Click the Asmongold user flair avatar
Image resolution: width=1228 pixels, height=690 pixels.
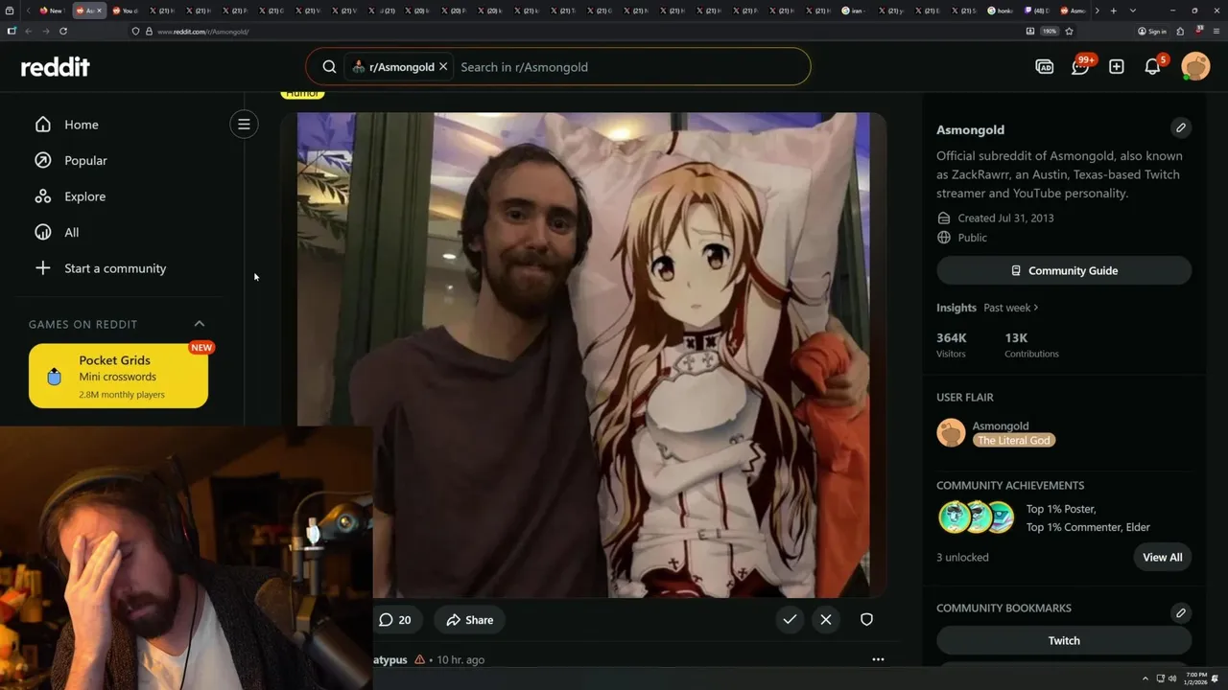tap(951, 432)
